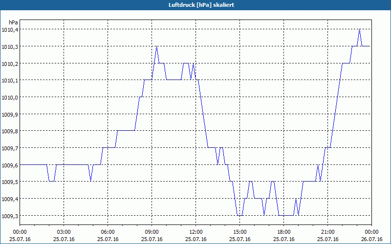This screenshot has width=391, height=244.
Task: Click the chart title "Luftdruck [hPa] skaliert"
Action: [201, 5]
